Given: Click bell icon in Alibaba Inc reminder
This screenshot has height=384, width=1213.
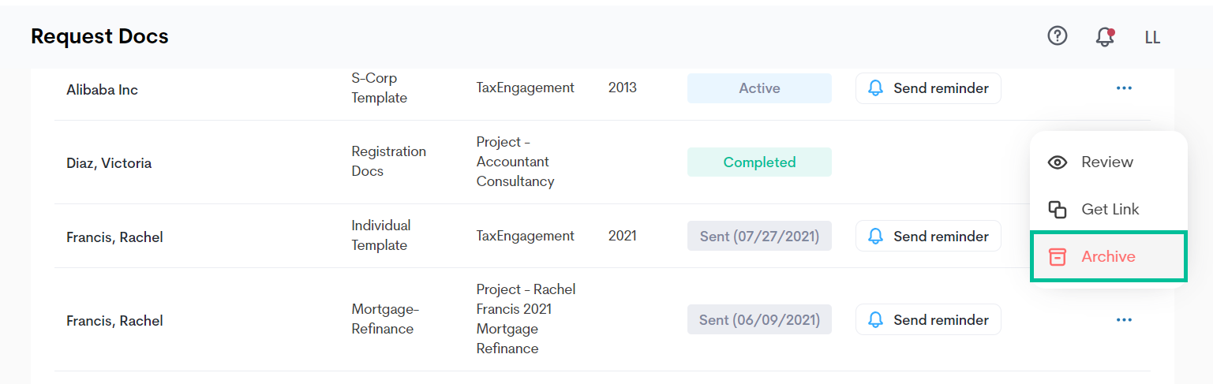Looking at the screenshot, I should [875, 88].
